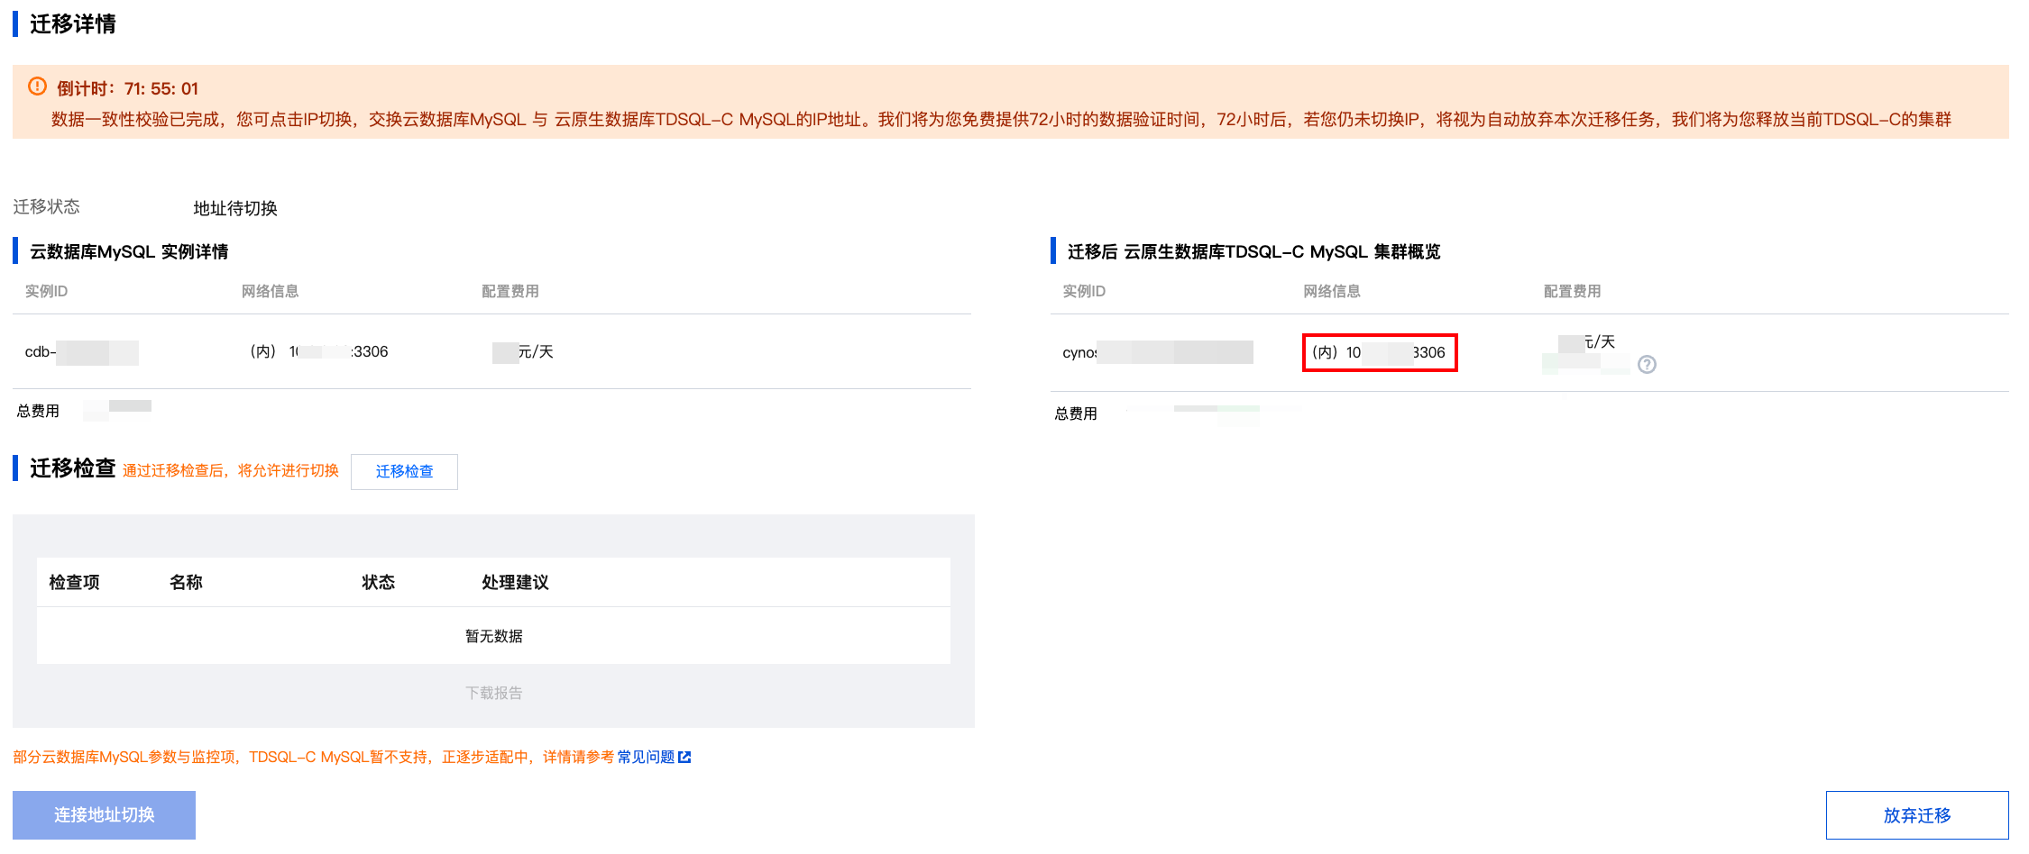Click the 总费用 label under MySQL instance
2029x854 pixels.
tap(38, 411)
